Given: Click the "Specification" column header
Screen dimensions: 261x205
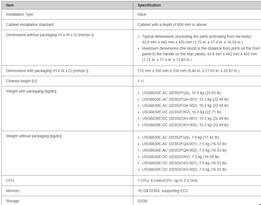Looking at the screenshot, I should [x=149, y=5].
